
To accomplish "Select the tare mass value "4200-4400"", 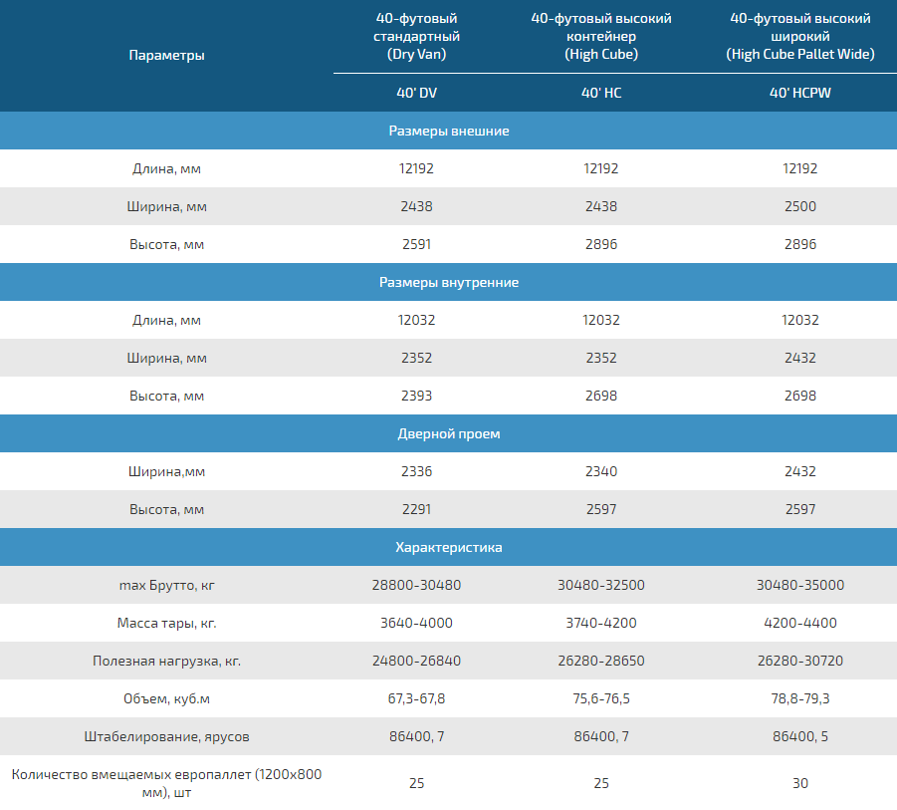I will pyautogui.click(x=800, y=623).
